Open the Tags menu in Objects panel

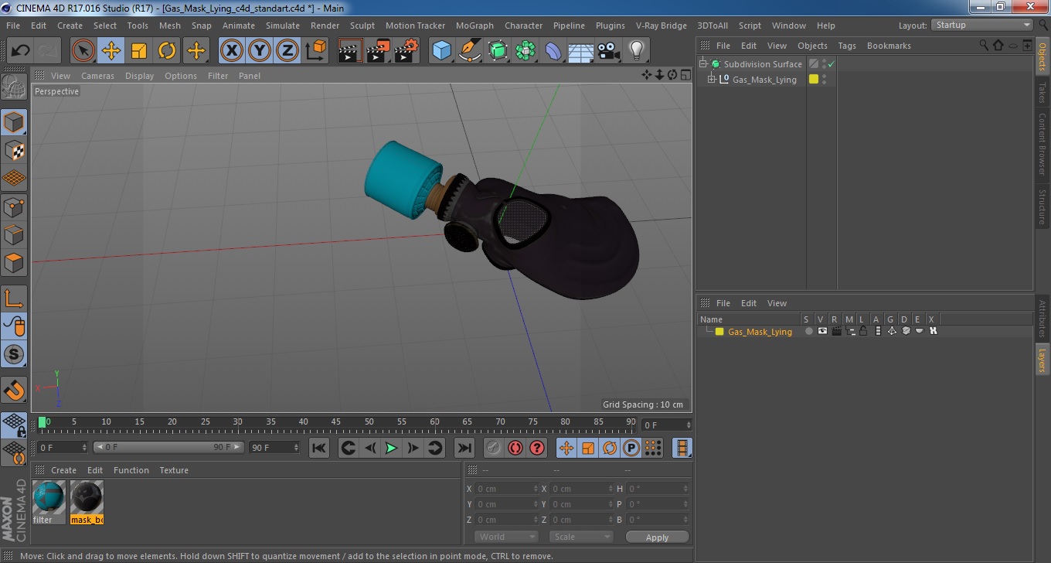click(847, 46)
